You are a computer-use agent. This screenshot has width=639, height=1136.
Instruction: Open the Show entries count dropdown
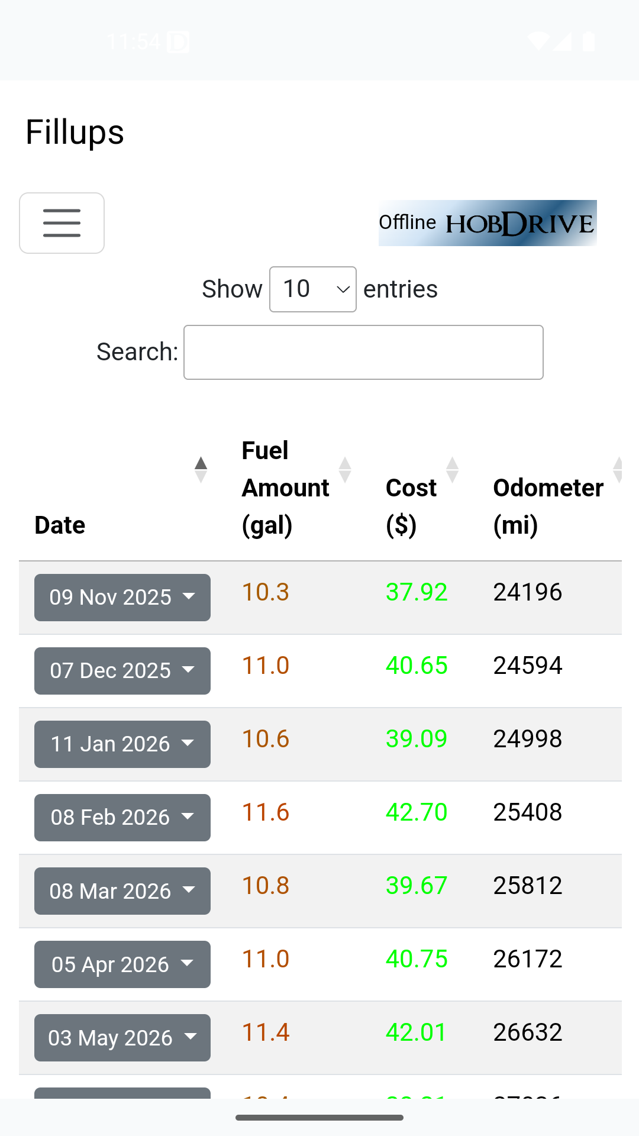tap(312, 289)
